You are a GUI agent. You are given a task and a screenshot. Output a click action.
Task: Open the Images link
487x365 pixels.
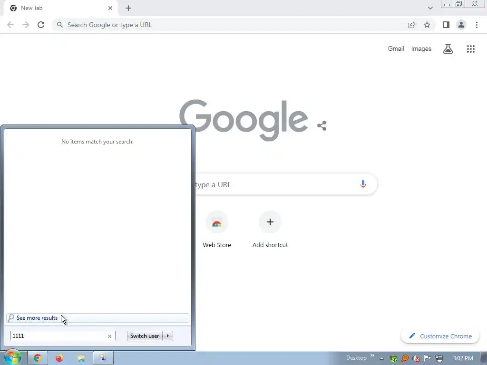tap(421, 49)
